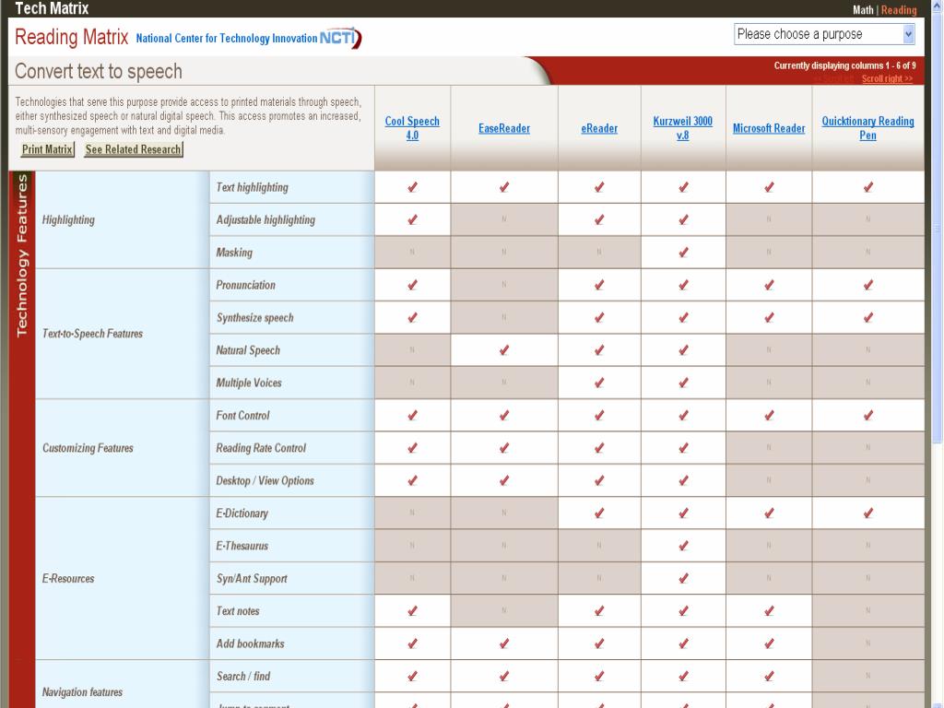The height and width of the screenshot is (708, 944).
Task: Open See Related Research
Action: pyautogui.click(x=133, y=149)
